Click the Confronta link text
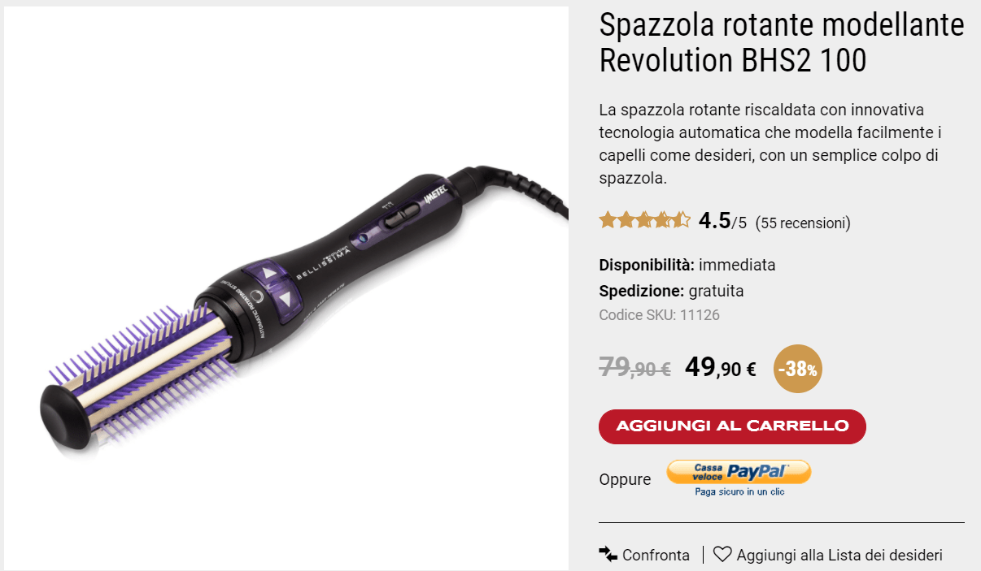The image size is (981, 571). (x=656, y=556)
